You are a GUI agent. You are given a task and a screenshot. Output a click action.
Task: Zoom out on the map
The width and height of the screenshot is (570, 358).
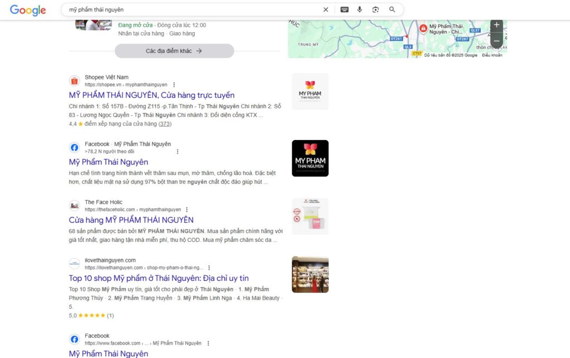point(497,41)
